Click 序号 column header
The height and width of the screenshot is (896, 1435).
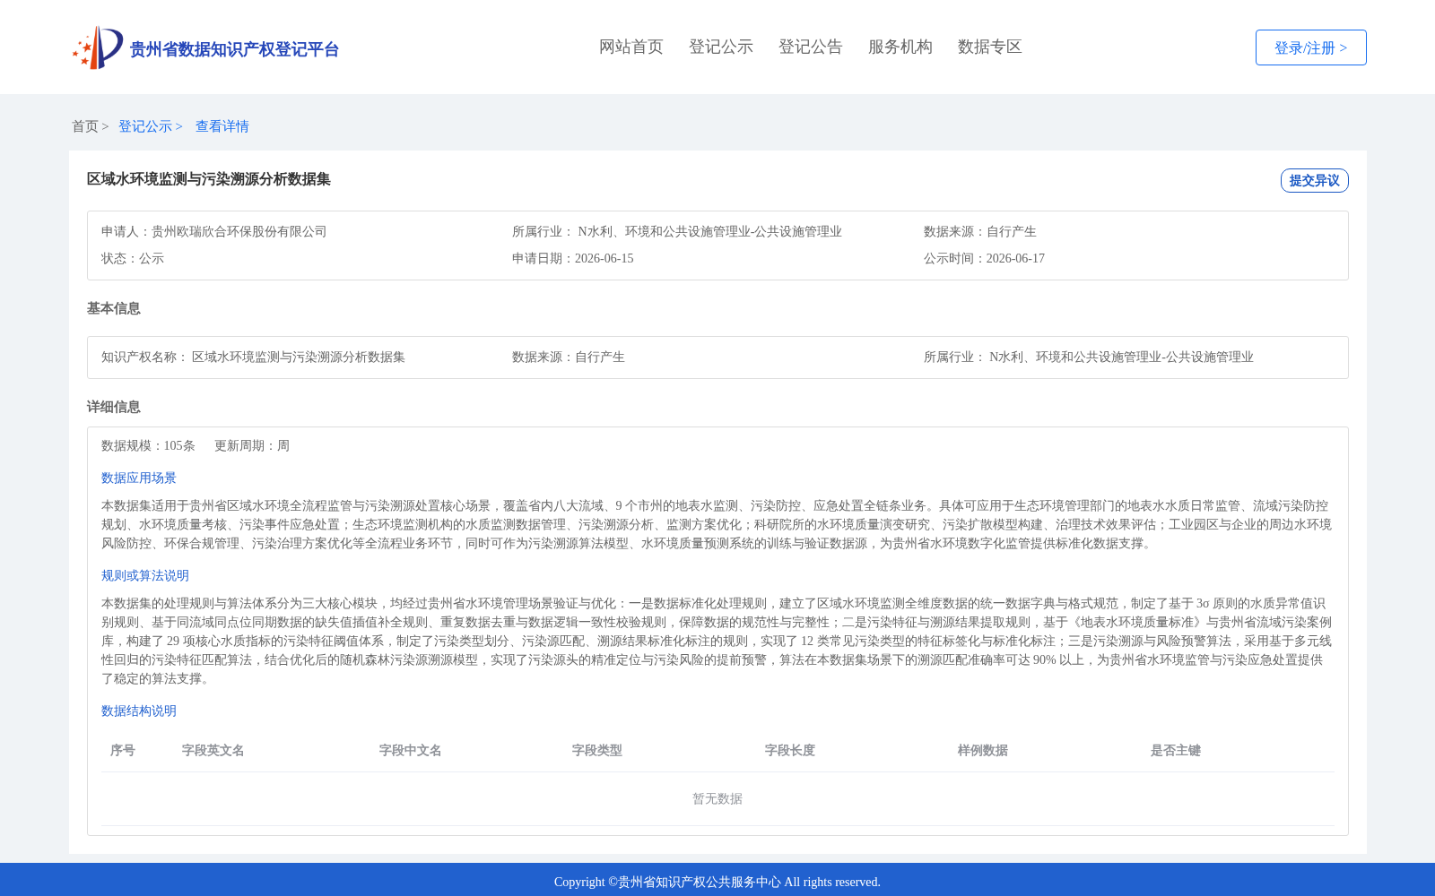point(123,750)
